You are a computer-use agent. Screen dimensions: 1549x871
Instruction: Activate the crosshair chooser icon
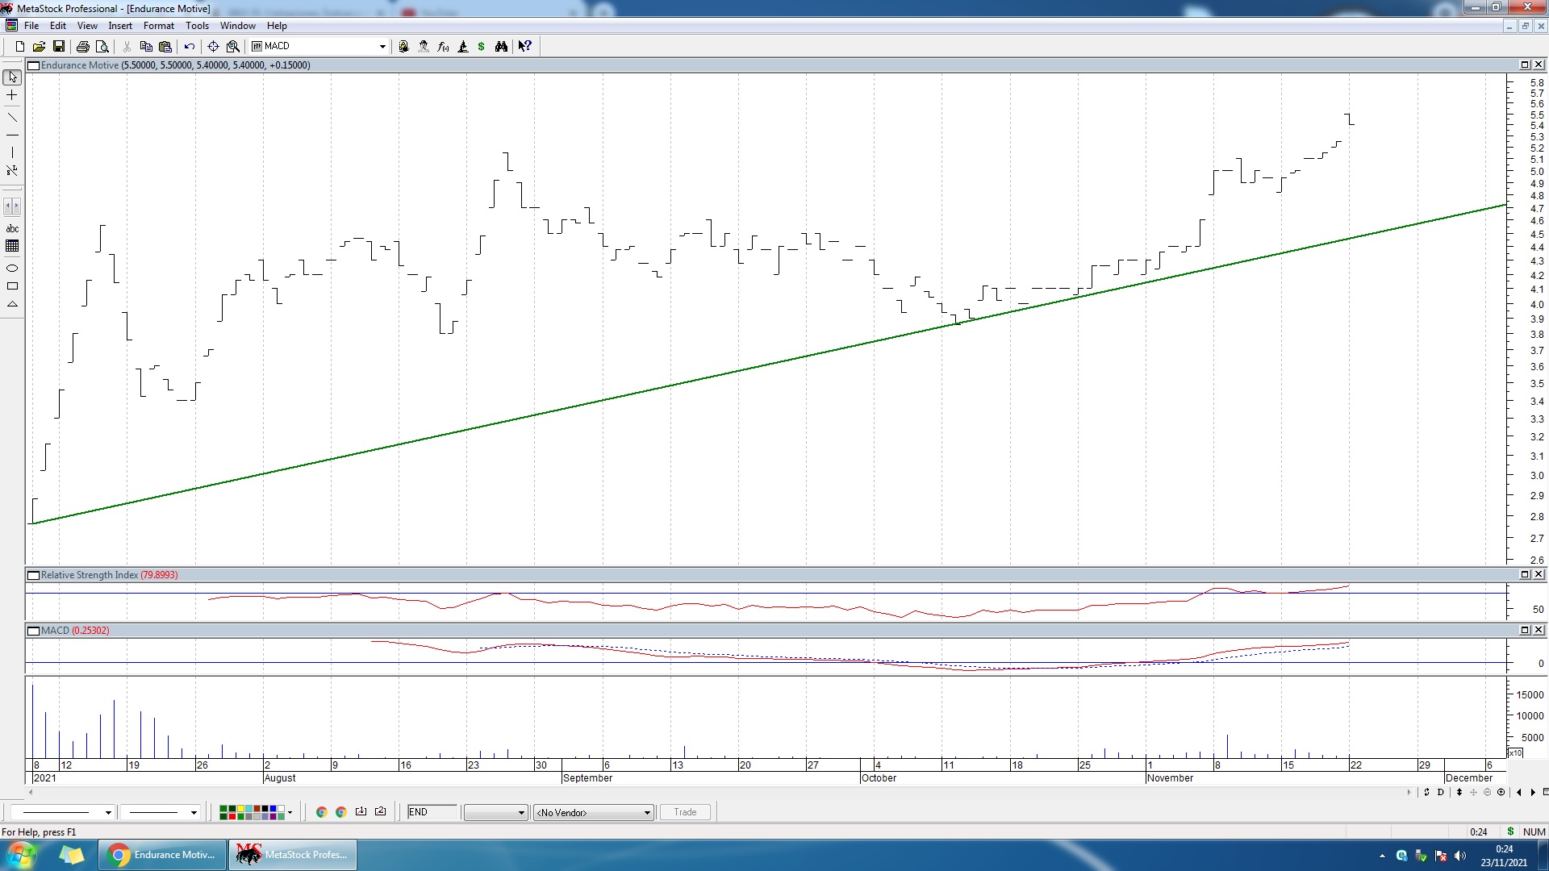point(213,47)
